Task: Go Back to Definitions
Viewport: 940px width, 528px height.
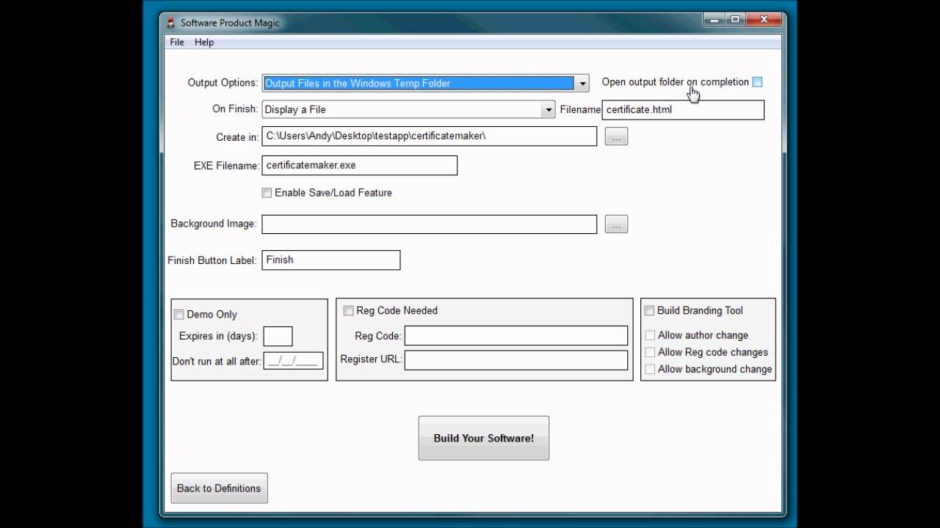Action: click(x=219, y=488)
